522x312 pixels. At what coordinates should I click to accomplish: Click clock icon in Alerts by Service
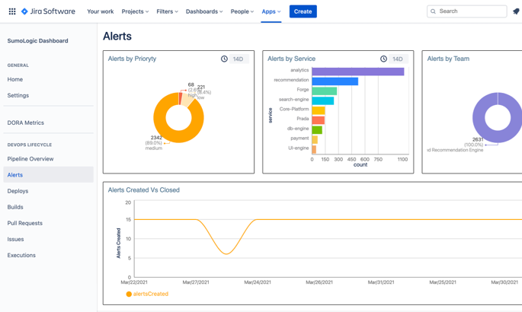pos(383,59)
